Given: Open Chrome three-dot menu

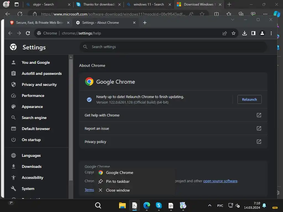Looking at the screenshot, I should click(271, 33).
